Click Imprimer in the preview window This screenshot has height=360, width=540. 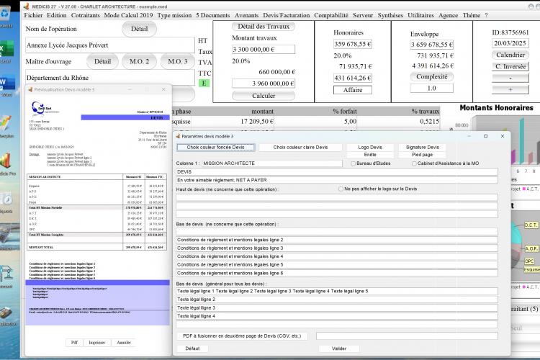point(96,343)
